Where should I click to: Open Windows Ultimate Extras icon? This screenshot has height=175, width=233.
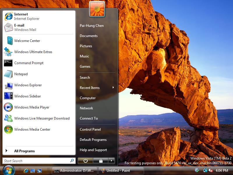[x=8, y=52]
